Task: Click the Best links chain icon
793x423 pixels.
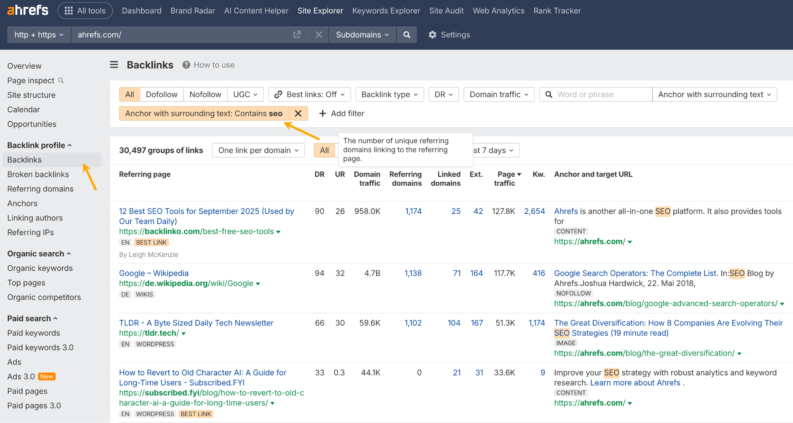Action: (278, 94)
